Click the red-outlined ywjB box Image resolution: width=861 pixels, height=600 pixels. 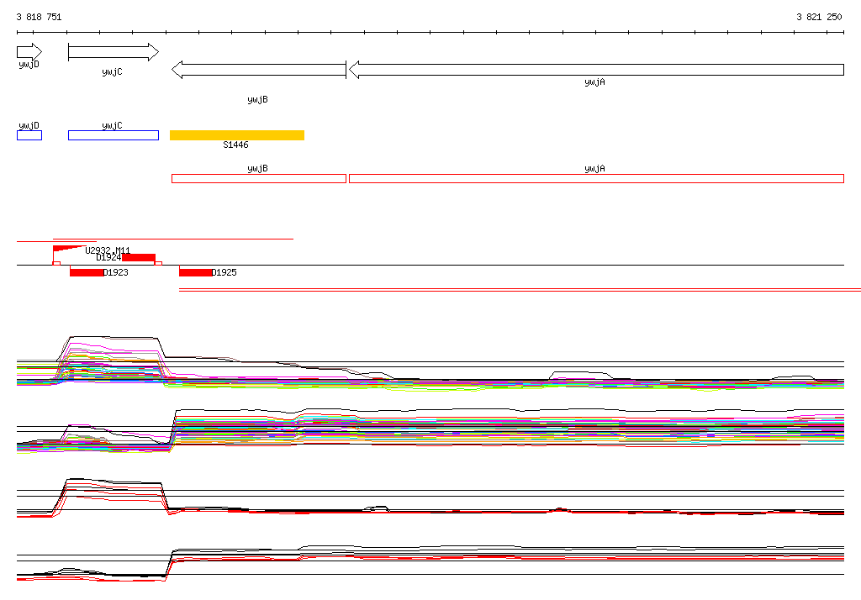pos(259,178)
